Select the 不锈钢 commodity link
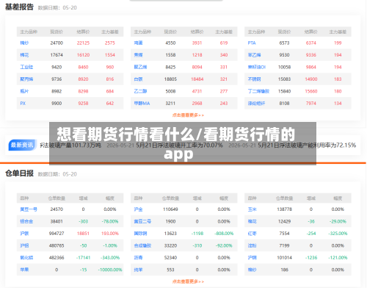The image size is (367, 288). point(254,79)
